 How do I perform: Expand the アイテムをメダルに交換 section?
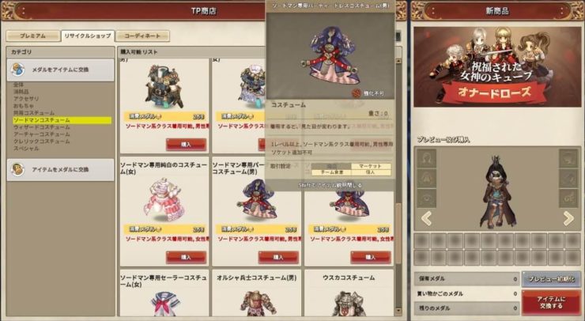(x=60, y=170)
